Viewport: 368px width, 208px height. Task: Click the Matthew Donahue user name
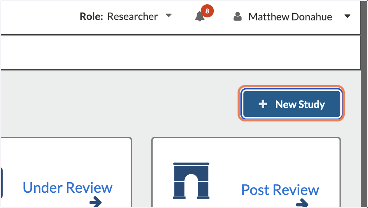(290, 17)
